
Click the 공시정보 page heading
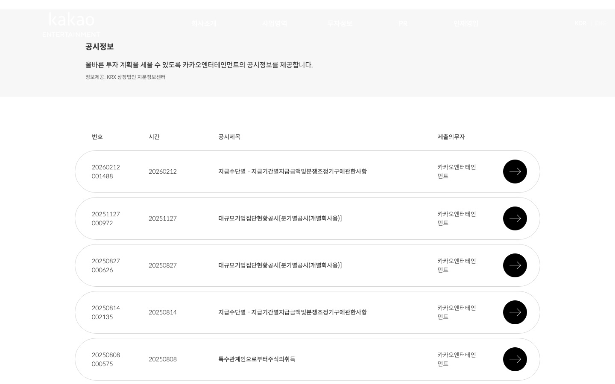[100, 47]
